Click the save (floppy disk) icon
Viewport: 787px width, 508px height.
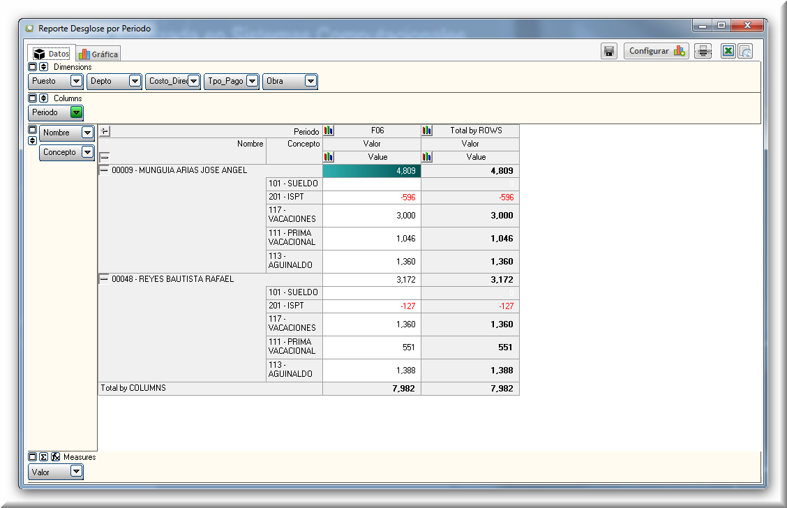609,51
